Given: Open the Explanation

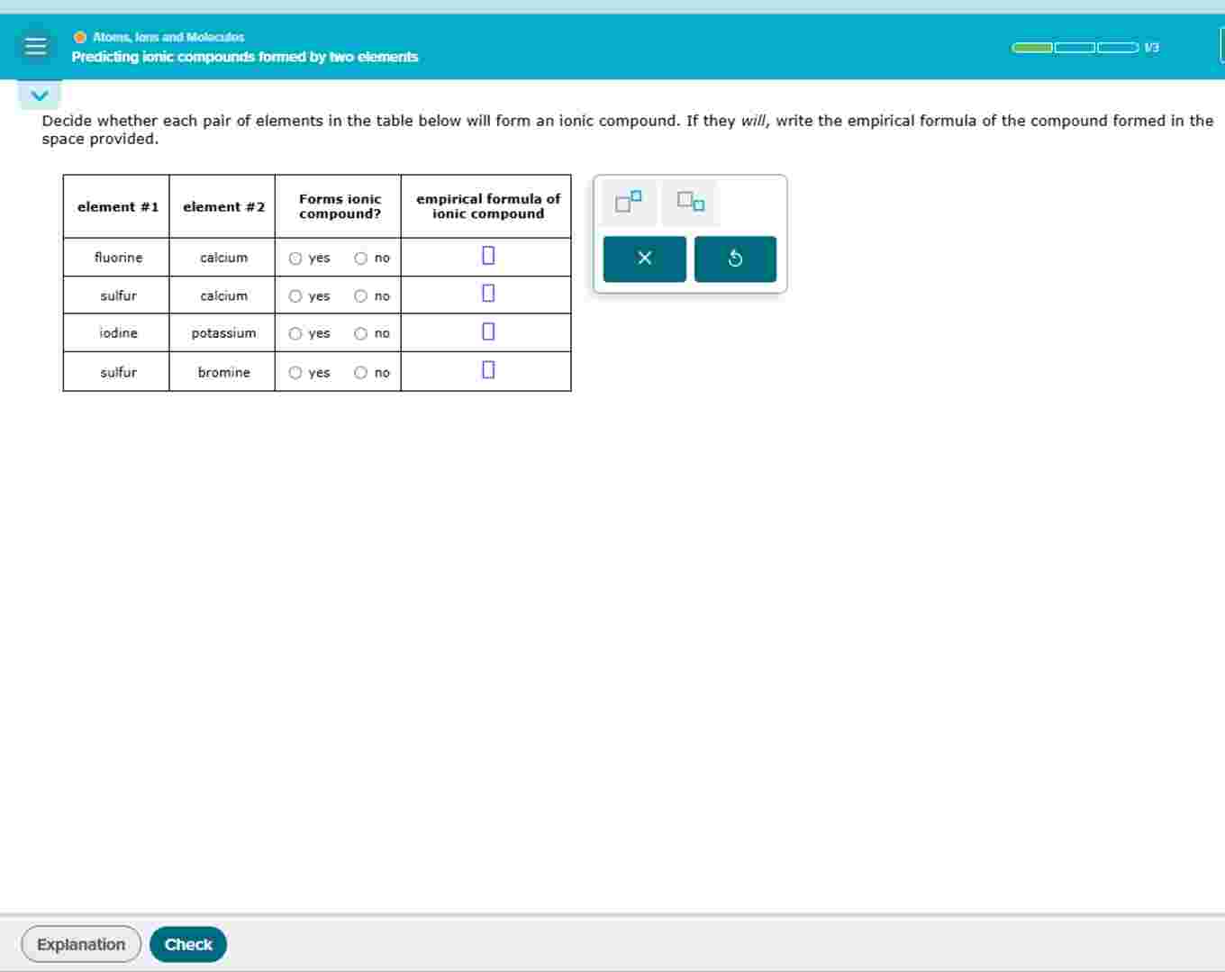Looking at the screenshot, I should tap(80, 944).
